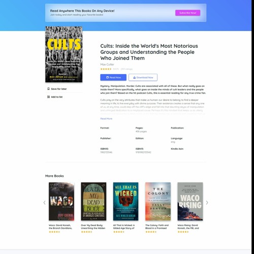The width and height of the screenshot is (254, 254).
Task: Click star rating under Waco Rising book
Action: [x=183, y=232]
